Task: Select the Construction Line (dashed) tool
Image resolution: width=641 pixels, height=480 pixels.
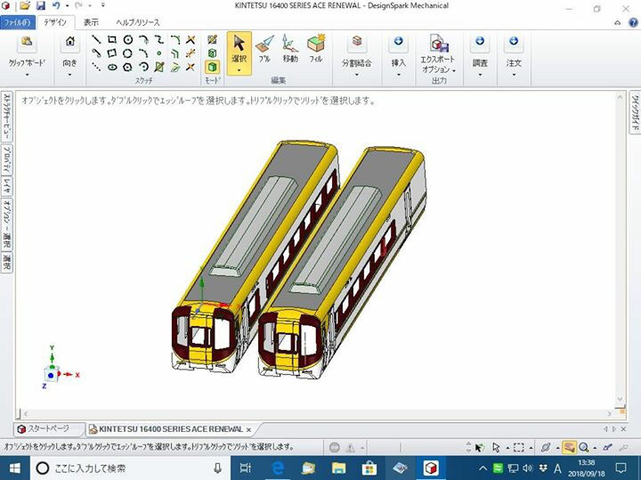Action: pyautogui.click(x=96, y=67)
